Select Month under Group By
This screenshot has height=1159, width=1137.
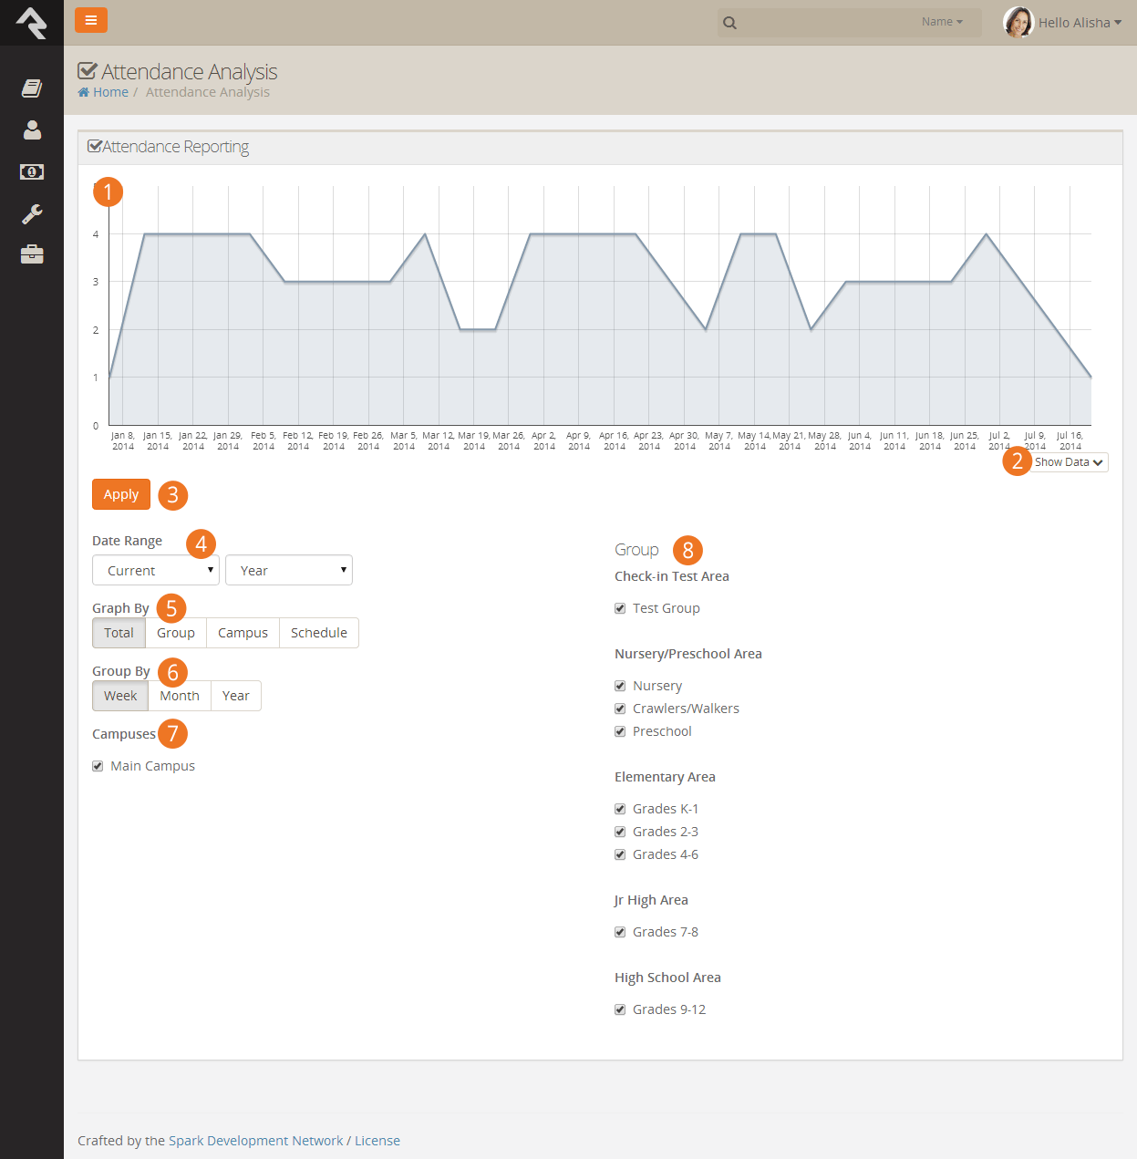click(x=180, y=696)
